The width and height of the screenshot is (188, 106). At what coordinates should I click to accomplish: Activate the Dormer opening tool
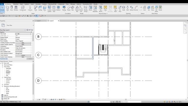tap(136, 9)
